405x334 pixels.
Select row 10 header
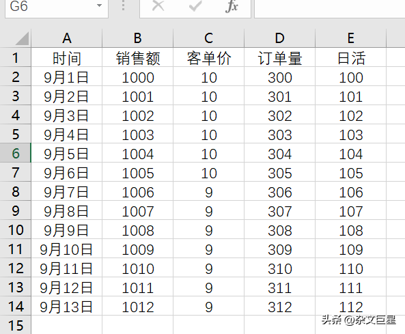tap(16, 229)
